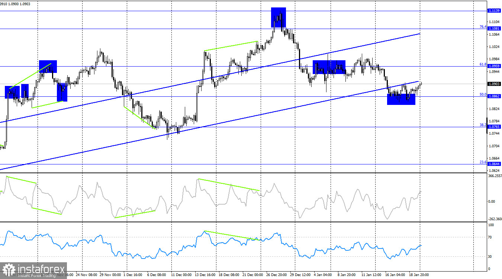Click the 8 Jan 20:00 time label
Image resolution: width=502 pixels, height=279 pixels.
[x=347, y=275]
